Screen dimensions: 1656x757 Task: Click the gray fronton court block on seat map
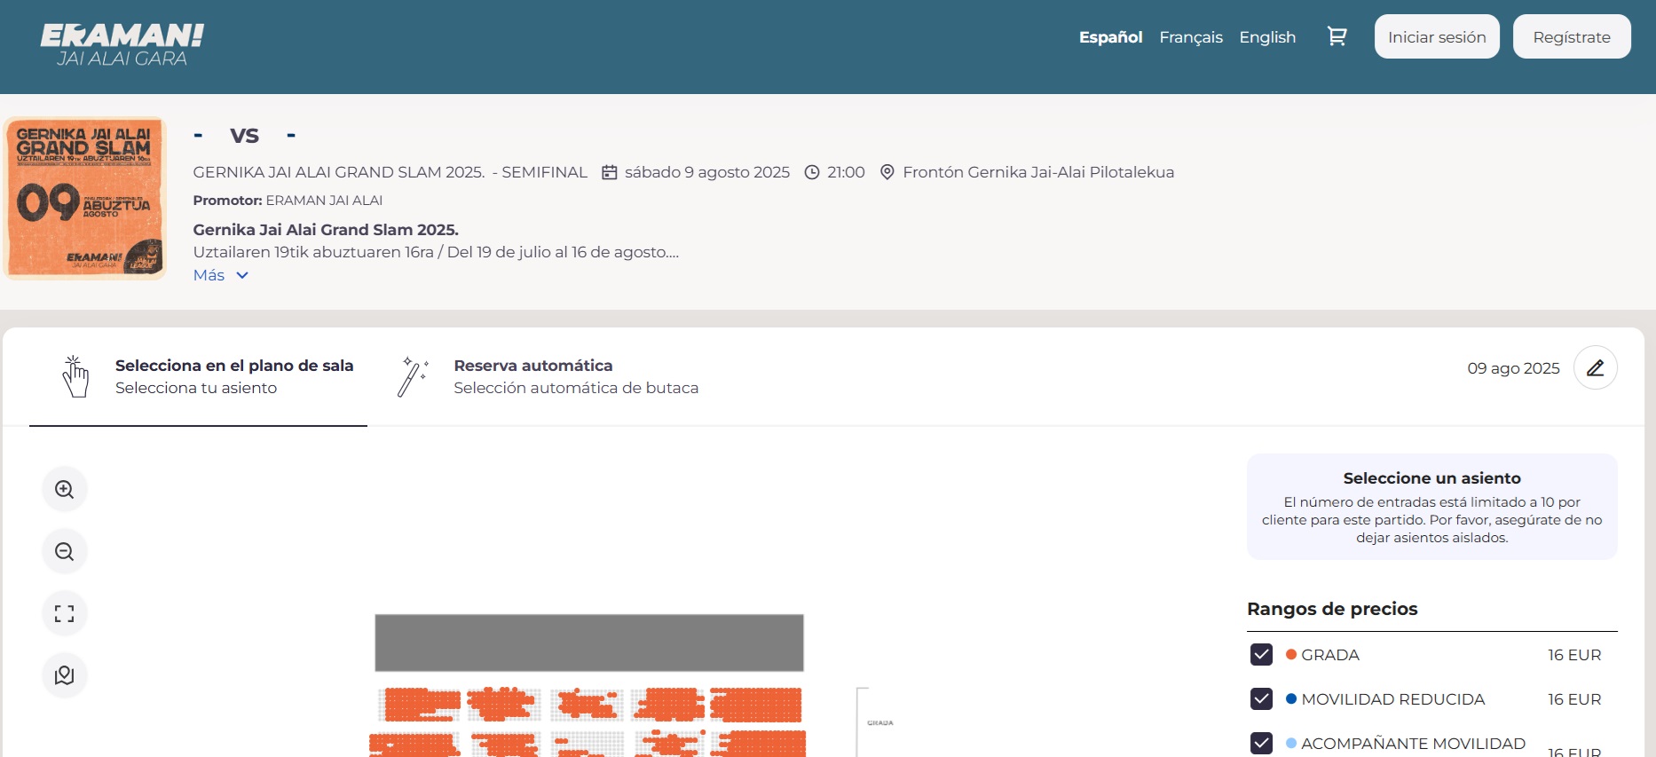[x=589, y=643]
